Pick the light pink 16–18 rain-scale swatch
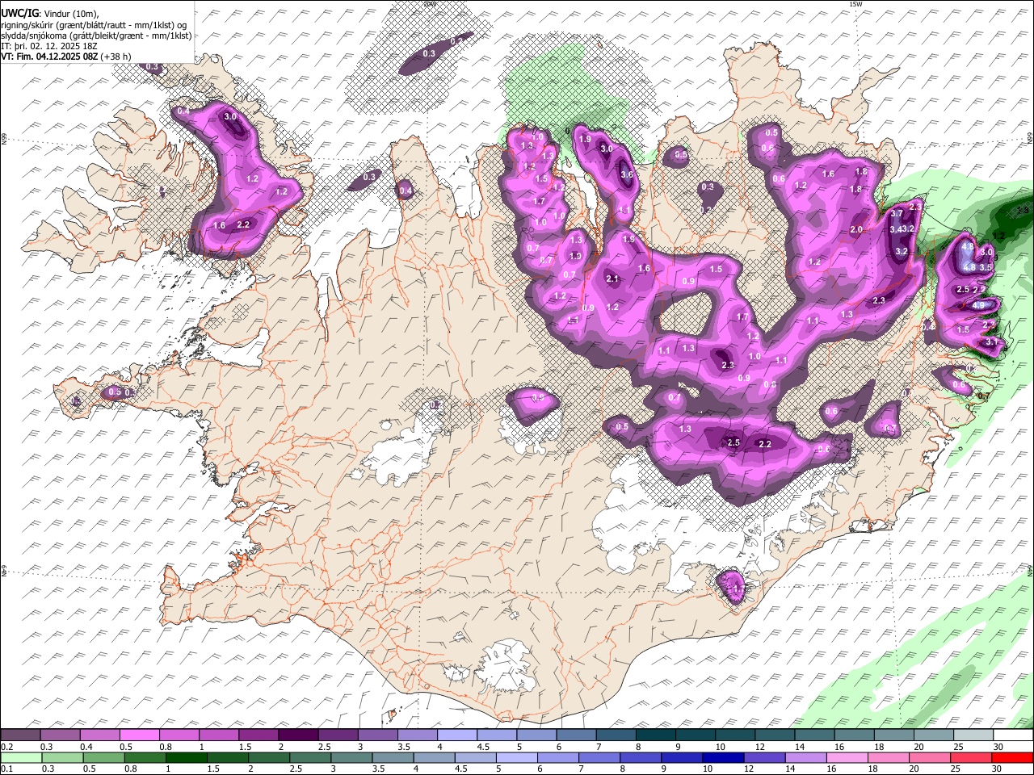Viewport: 1034px width, 775px height. pyautogui.click(x=848, y=757)
